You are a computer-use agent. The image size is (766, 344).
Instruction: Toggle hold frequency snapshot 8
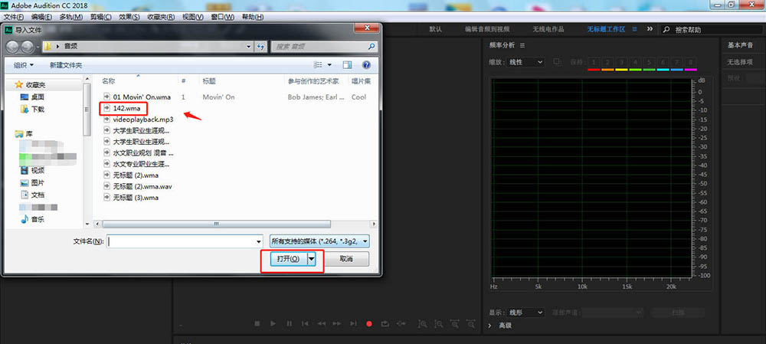point(691,63)
